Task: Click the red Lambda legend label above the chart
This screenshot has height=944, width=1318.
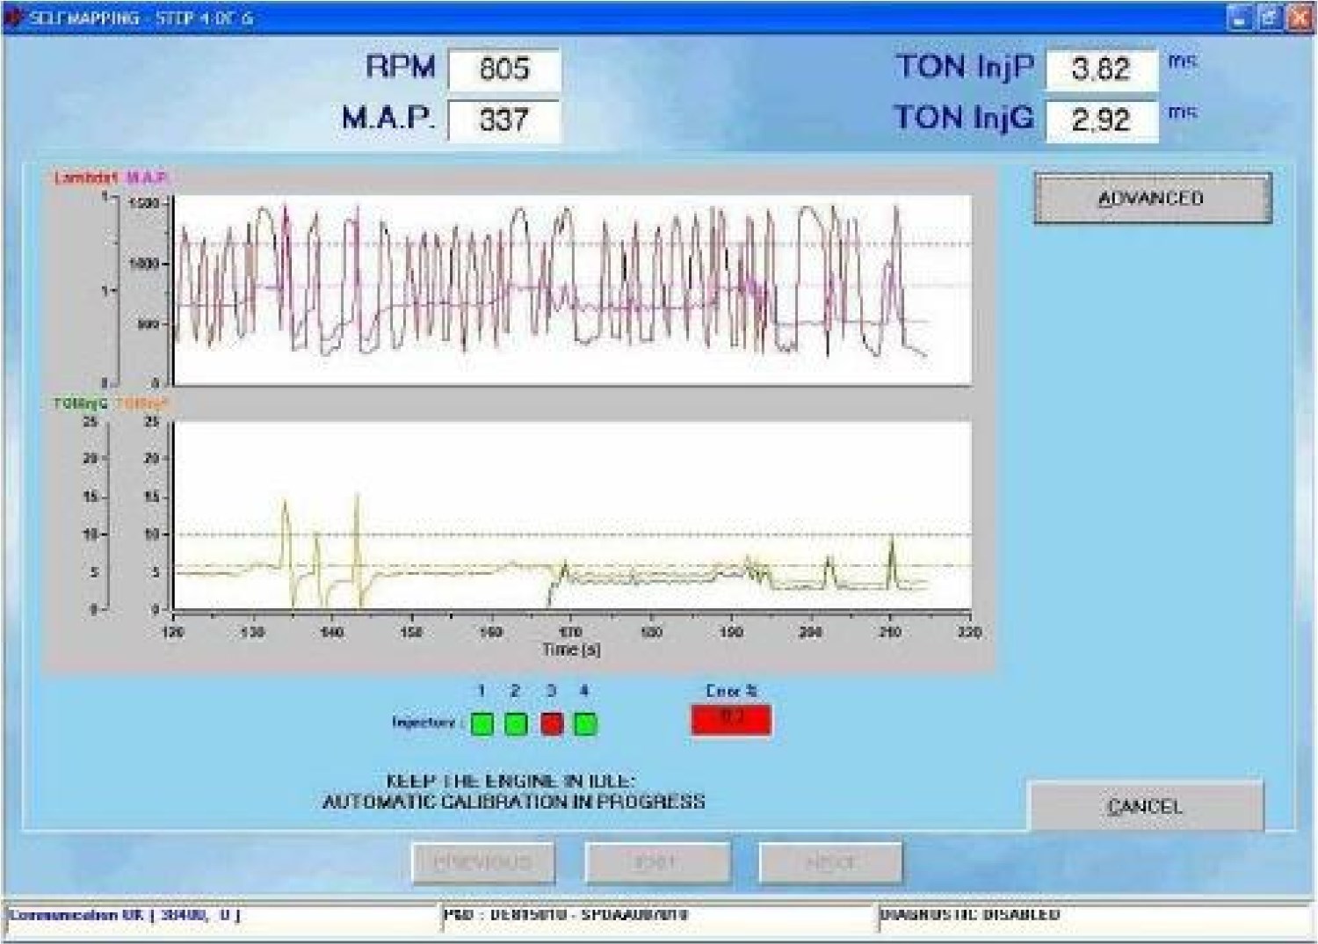Action: [x=85, y=178]
